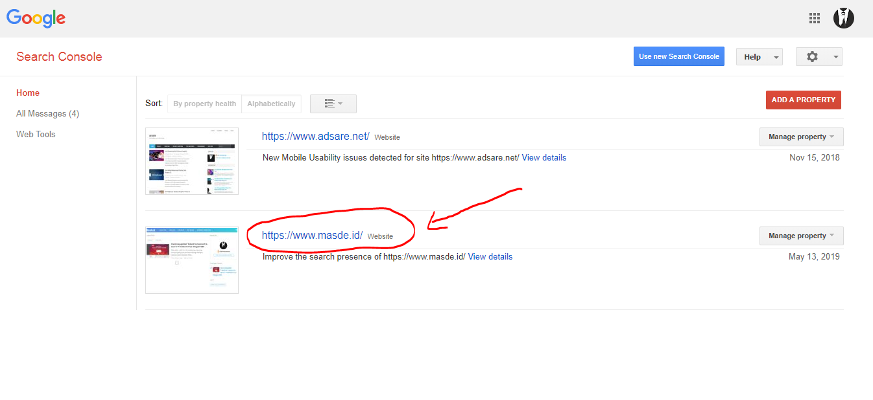Click the masde.id site thumbnail
This screenshot has height=400, width=873.
192,260
